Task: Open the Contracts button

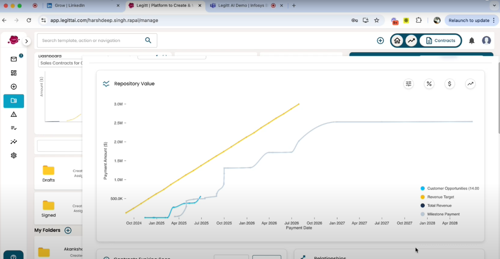Action: pos(441,41)
